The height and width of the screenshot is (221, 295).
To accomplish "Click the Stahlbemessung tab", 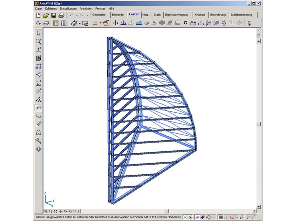I will point(242,15).
